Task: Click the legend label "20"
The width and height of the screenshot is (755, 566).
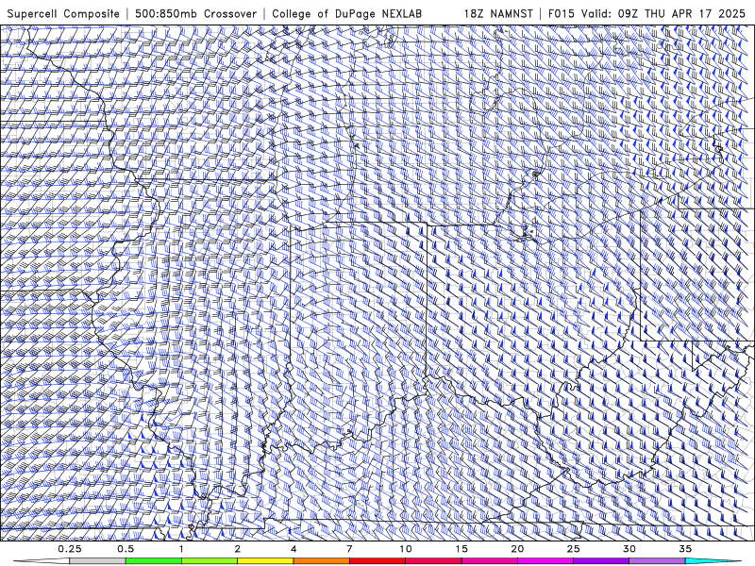Action: 517,549
